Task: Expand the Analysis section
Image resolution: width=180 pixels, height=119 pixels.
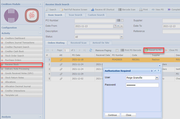Action: coord(40,117)
